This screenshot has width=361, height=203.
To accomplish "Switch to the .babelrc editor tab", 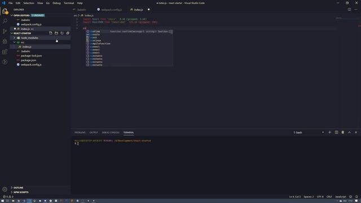I will click(x=81, y=10).
